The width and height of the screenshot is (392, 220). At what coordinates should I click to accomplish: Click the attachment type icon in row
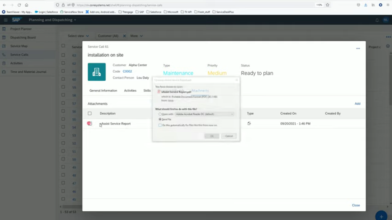tap(249, 123)
